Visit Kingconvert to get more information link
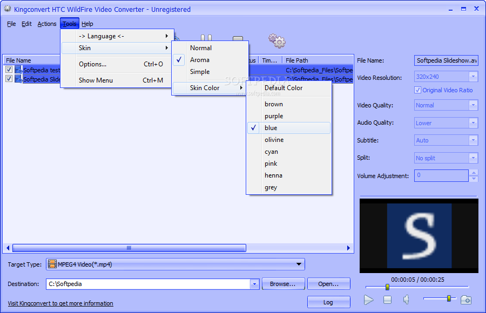This screenshot has height=313, width=486. point(60,303)
